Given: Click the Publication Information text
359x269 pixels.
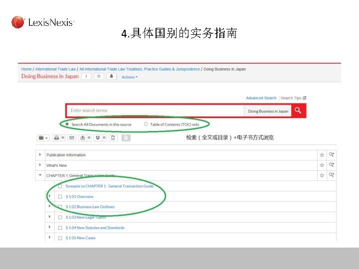Looking at the screenshot, I should click(66, 155).
